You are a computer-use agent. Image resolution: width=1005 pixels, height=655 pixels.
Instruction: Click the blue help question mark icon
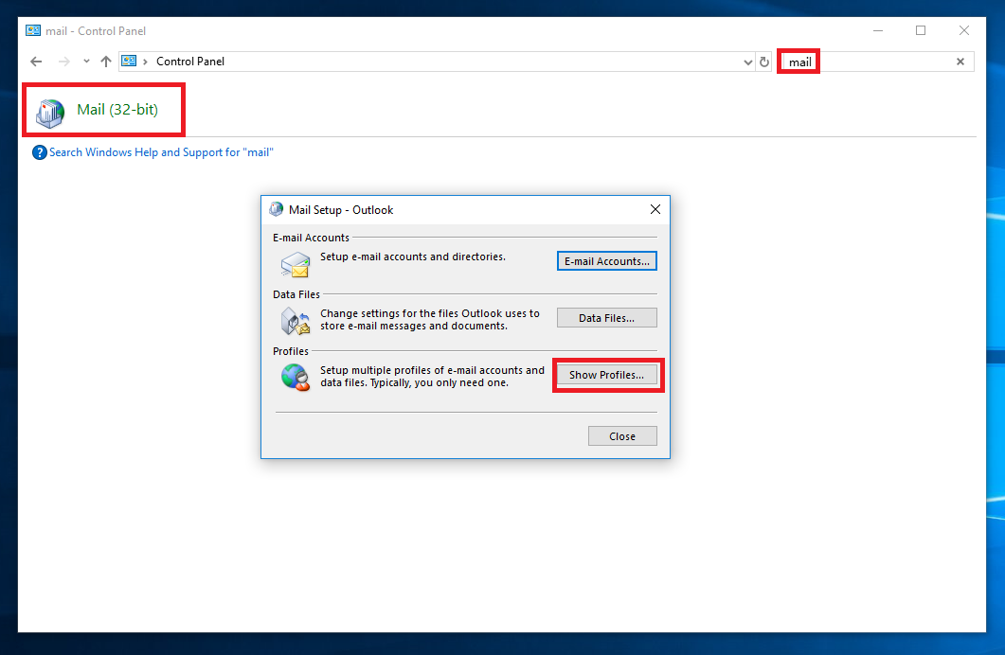click(x=40, y=152)
